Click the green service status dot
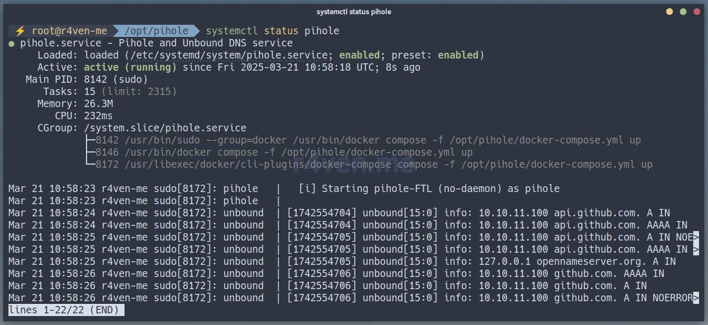The image size is (708, 325). [x=12, y=44]
